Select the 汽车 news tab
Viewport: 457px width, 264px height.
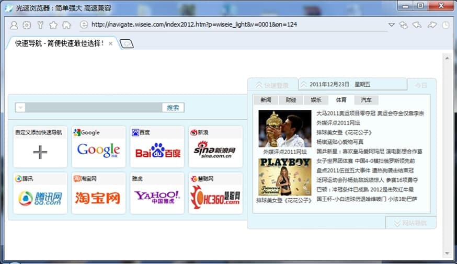[366, 100]
